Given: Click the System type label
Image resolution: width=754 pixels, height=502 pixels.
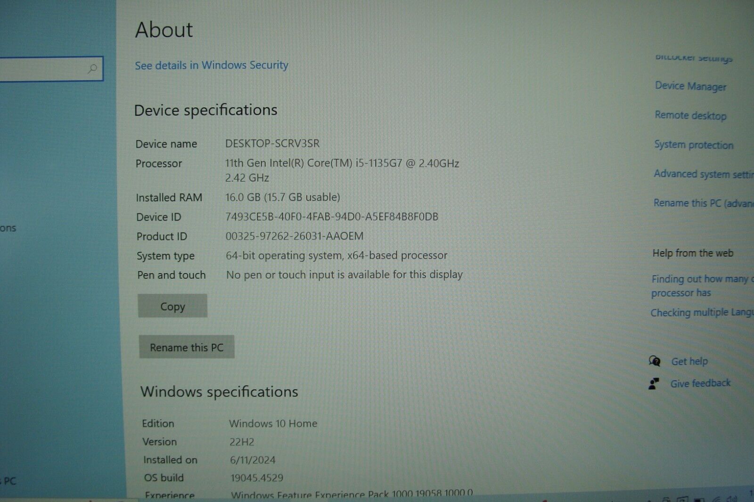Looking at the screenshot, I should click(165, 256).
